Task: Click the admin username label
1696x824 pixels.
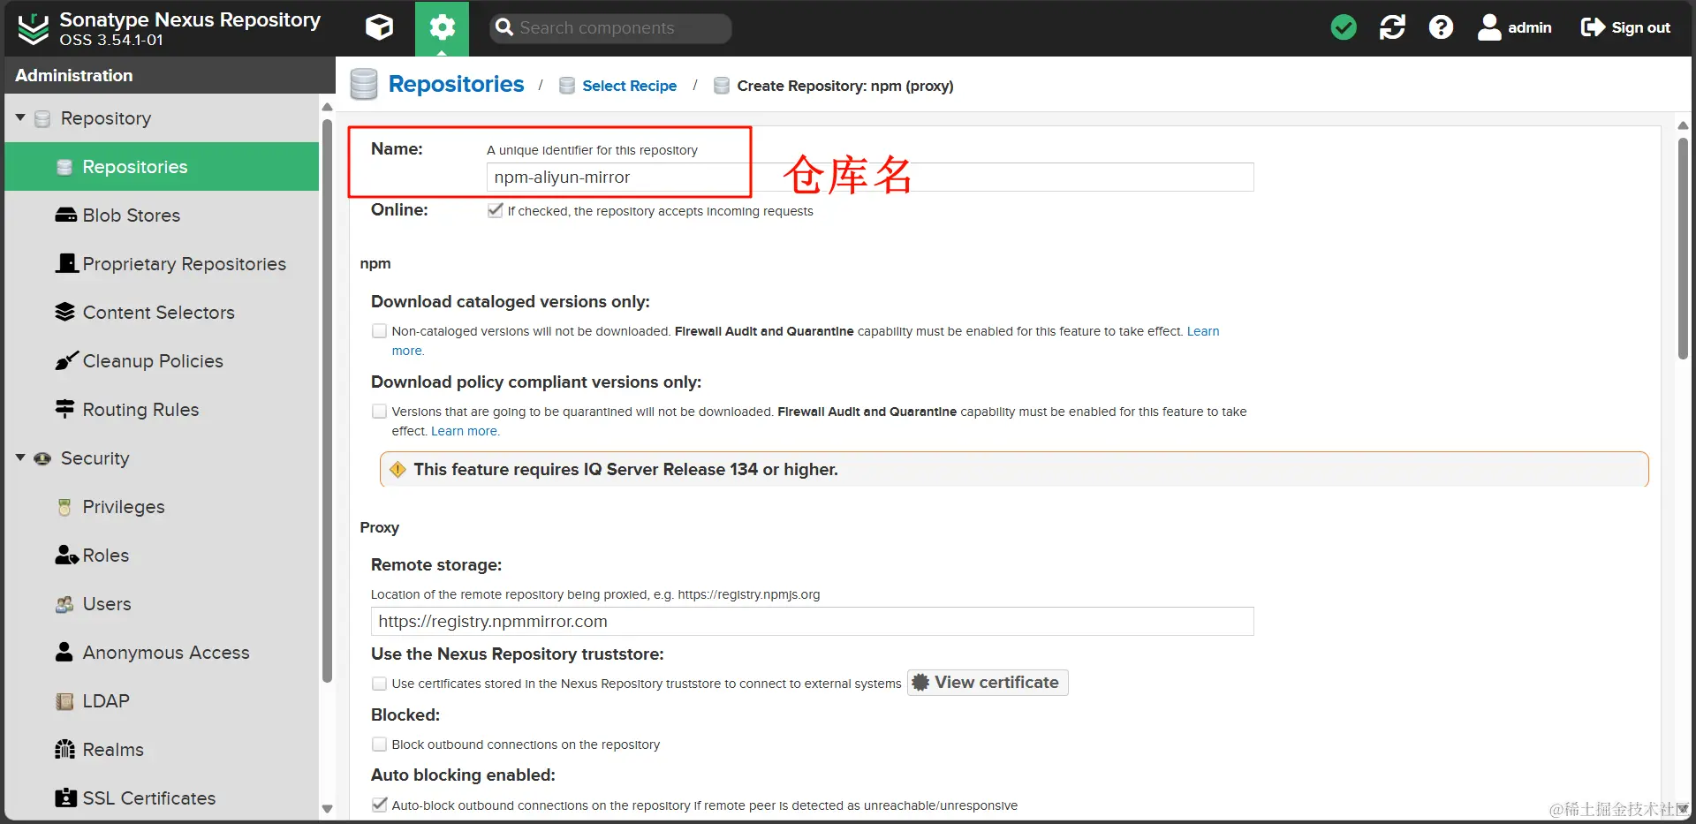Action: click(1529, 28)
